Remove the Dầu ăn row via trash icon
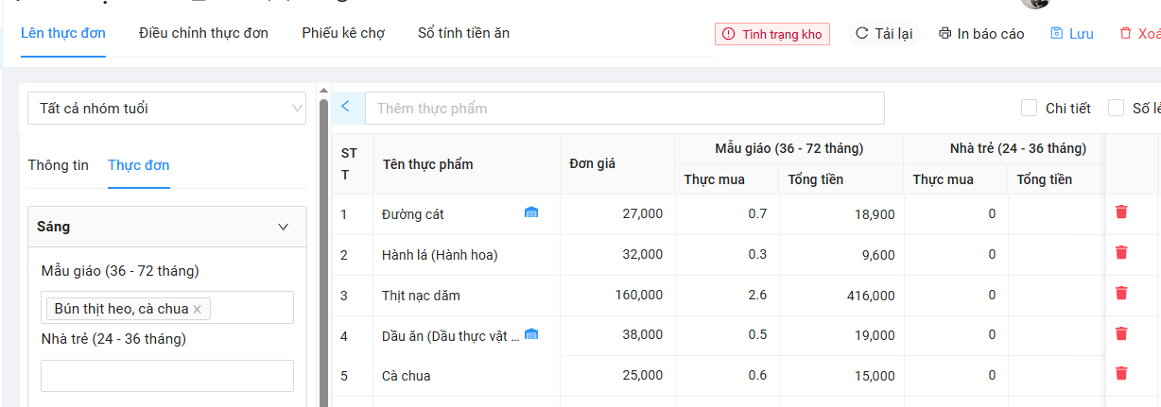 [1121, 334]
